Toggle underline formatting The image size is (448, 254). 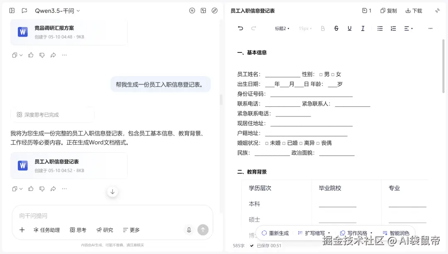349,28
